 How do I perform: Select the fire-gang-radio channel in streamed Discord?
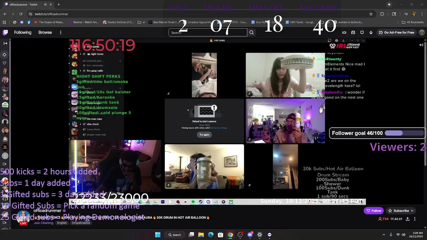[x=94, y=71]
